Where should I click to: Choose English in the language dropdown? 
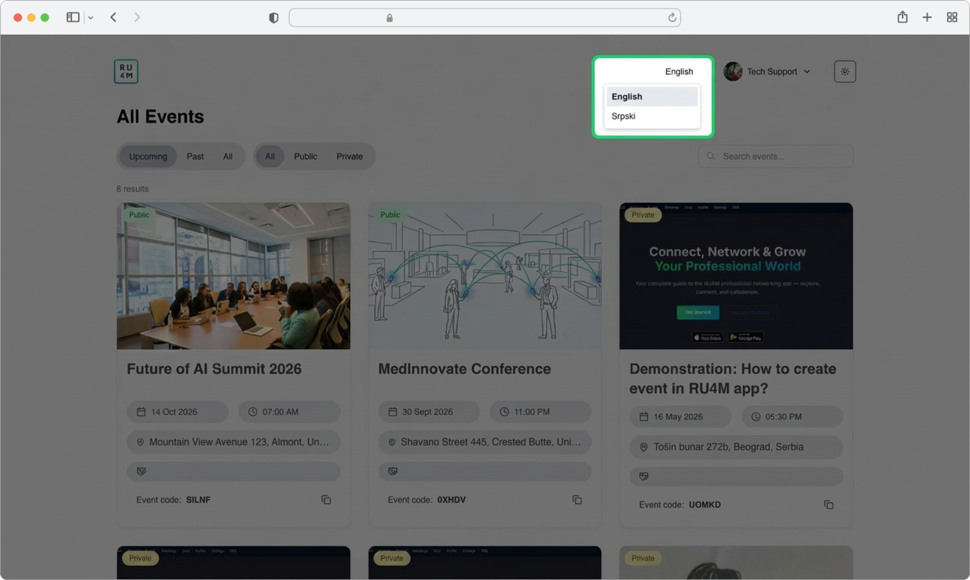pyautogui.click(x=627, y=97)
